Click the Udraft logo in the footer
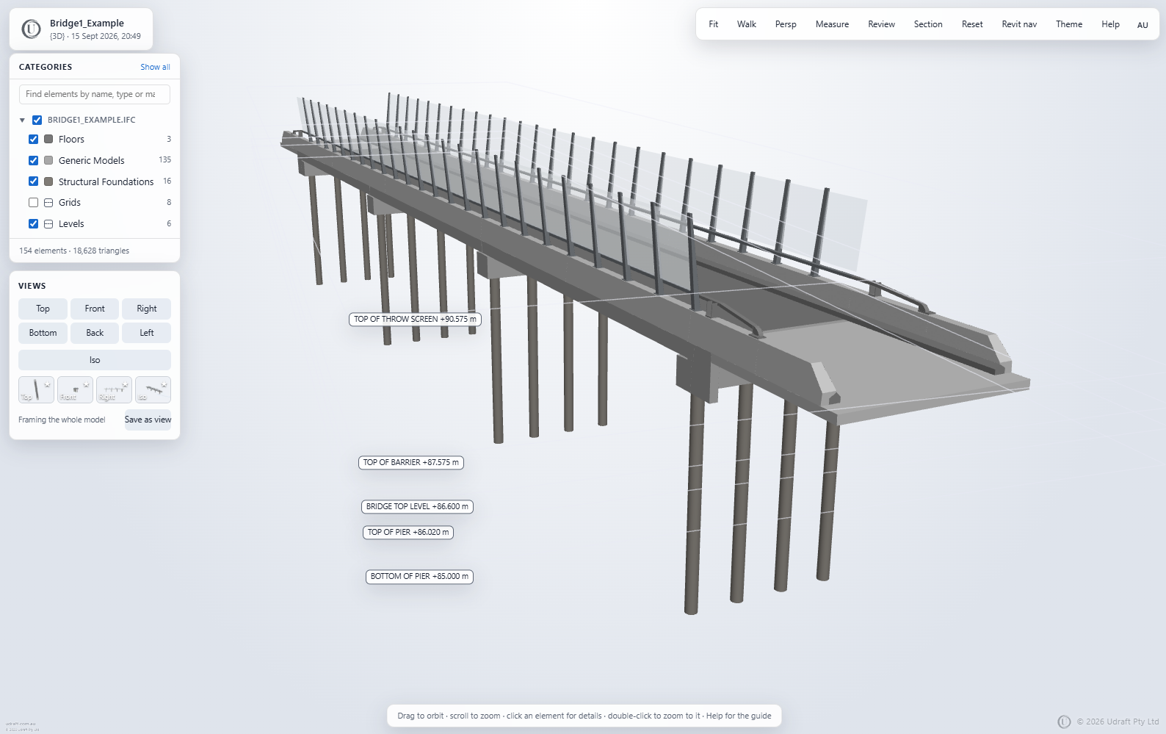 [x=1064, y=722]
